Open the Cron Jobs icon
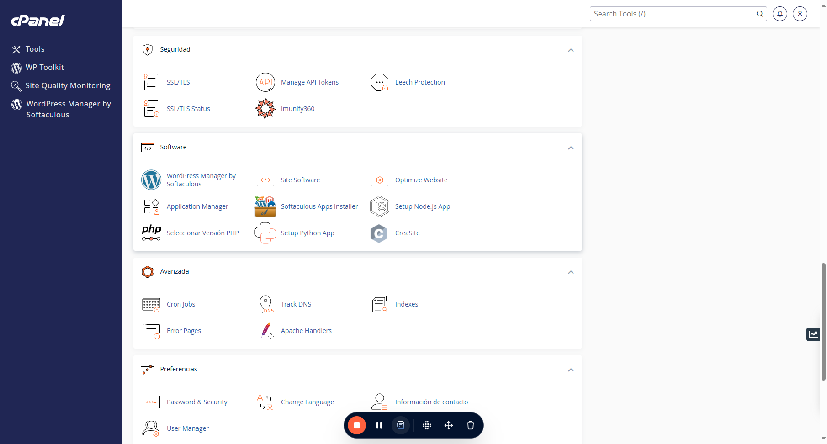The height and width of the screenshot is (444, 827). [x=151, y=304]
